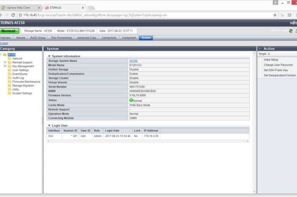Select Network in the Category tree
The width and height of the screenshot is (297, 197).
coord(17,58)
